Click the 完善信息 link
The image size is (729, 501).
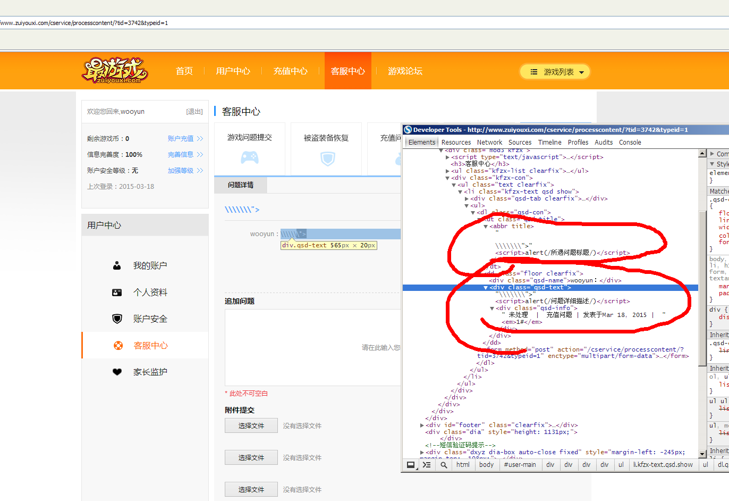click(x=181, y=155)
